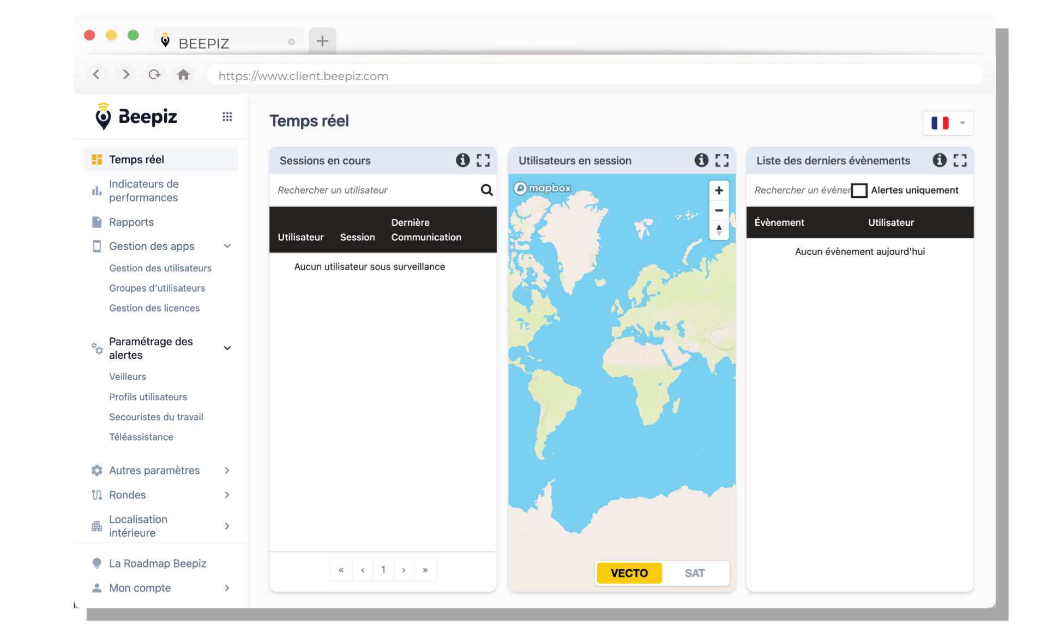Enable Alertes uniquement checkbox
Screen dimensions: 1047x627
pos(859,190)
